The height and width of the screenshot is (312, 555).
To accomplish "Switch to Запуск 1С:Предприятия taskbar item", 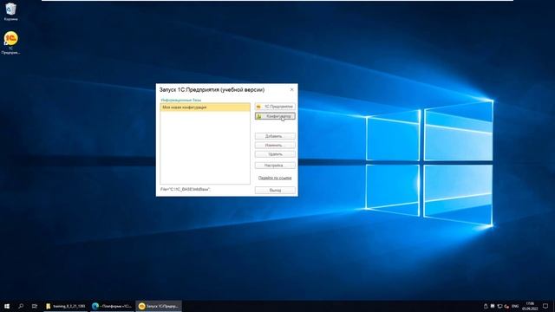I will tap(159, 306).
